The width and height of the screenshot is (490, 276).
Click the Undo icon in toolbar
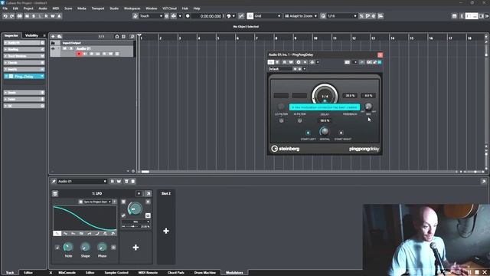click(5, 16)
